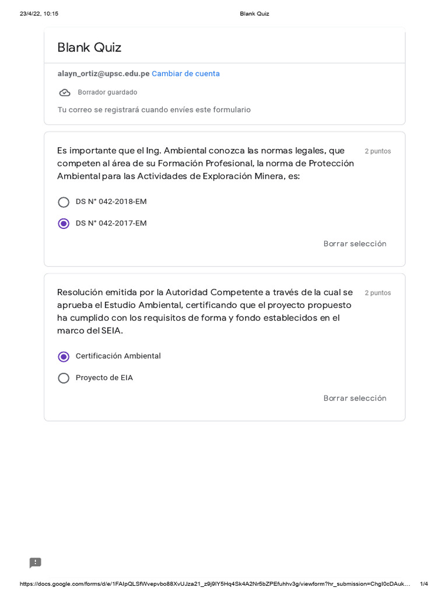Click the 1/4 page number indicator

(424, 584)
